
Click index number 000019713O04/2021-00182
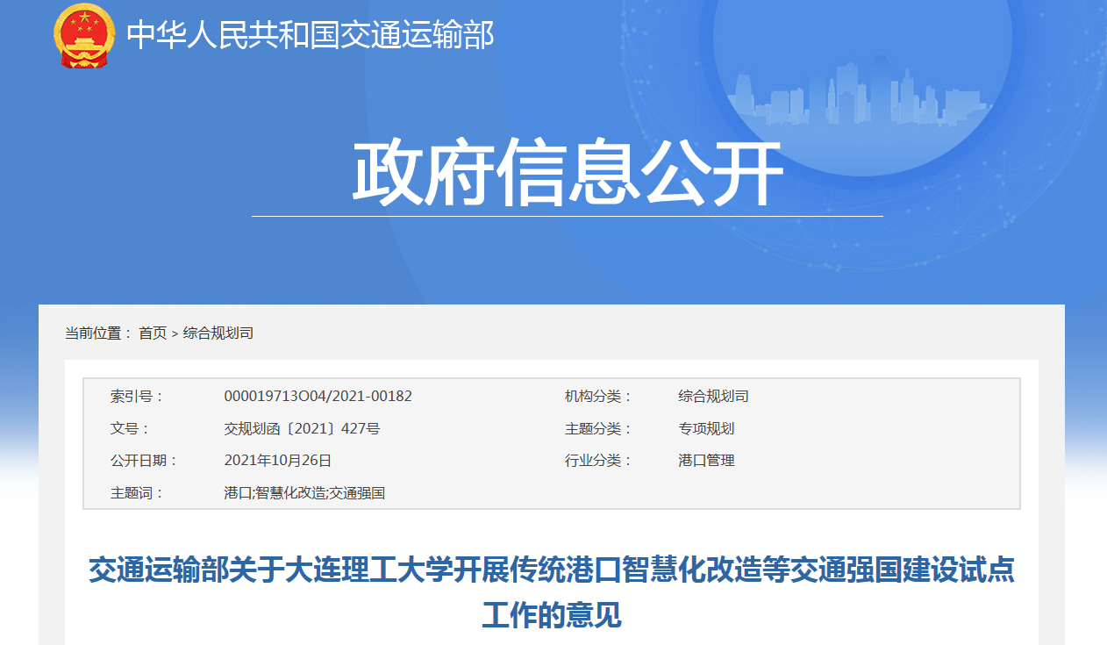pos(318,397)
